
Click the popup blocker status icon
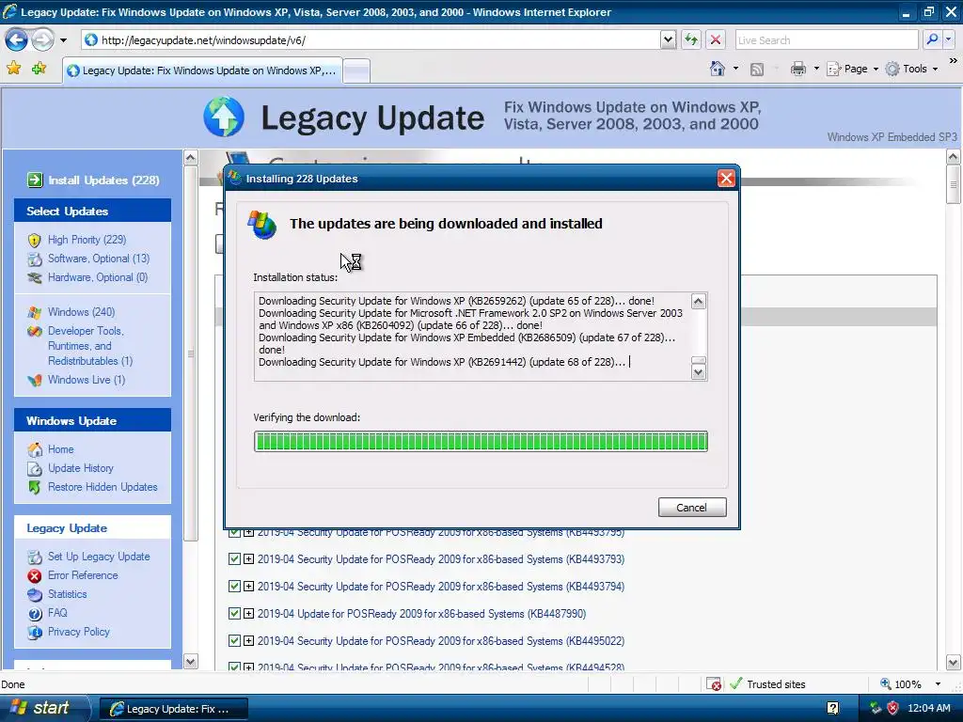click(714, 684)
